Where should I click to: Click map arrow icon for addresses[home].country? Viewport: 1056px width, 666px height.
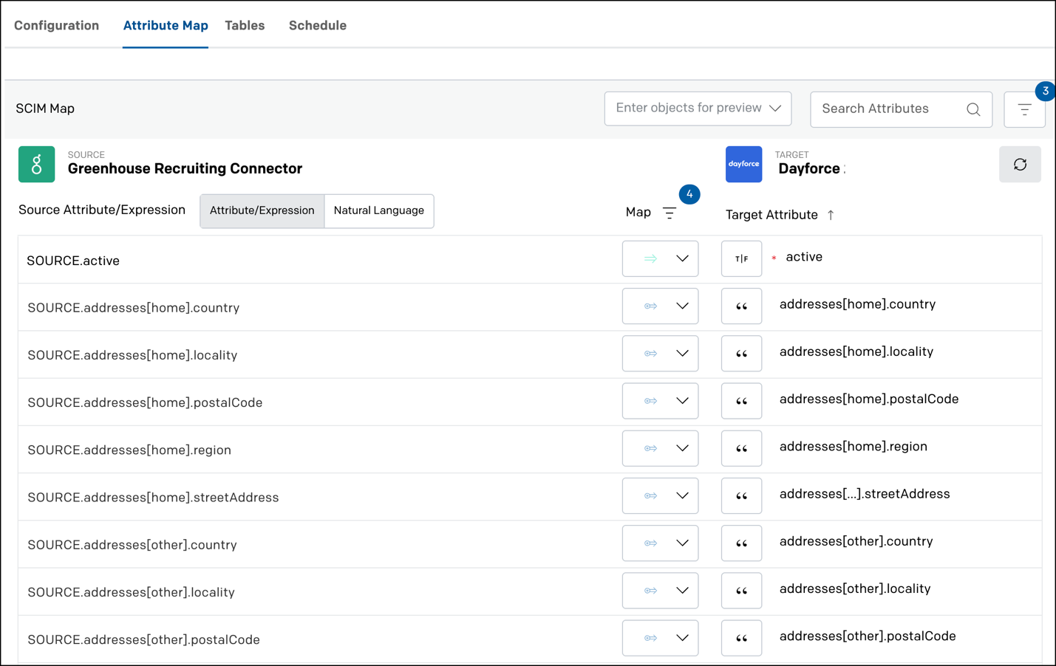(650, 306)
